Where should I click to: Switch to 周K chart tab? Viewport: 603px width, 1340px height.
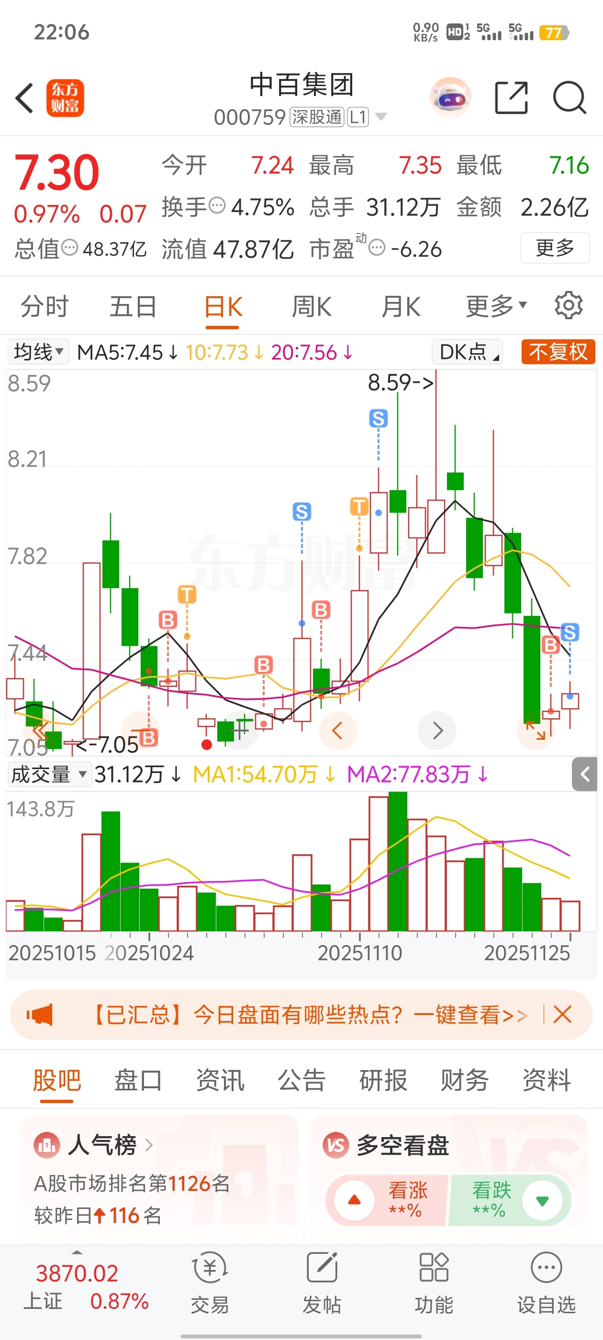coord(311,306)
